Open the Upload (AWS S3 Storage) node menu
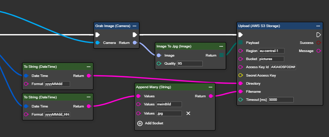The image size is (329, 137). (x=318, y=26)
